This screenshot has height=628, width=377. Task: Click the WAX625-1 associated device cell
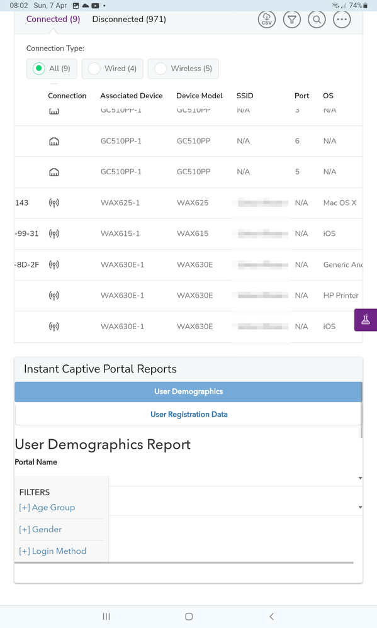click(120, 203)
